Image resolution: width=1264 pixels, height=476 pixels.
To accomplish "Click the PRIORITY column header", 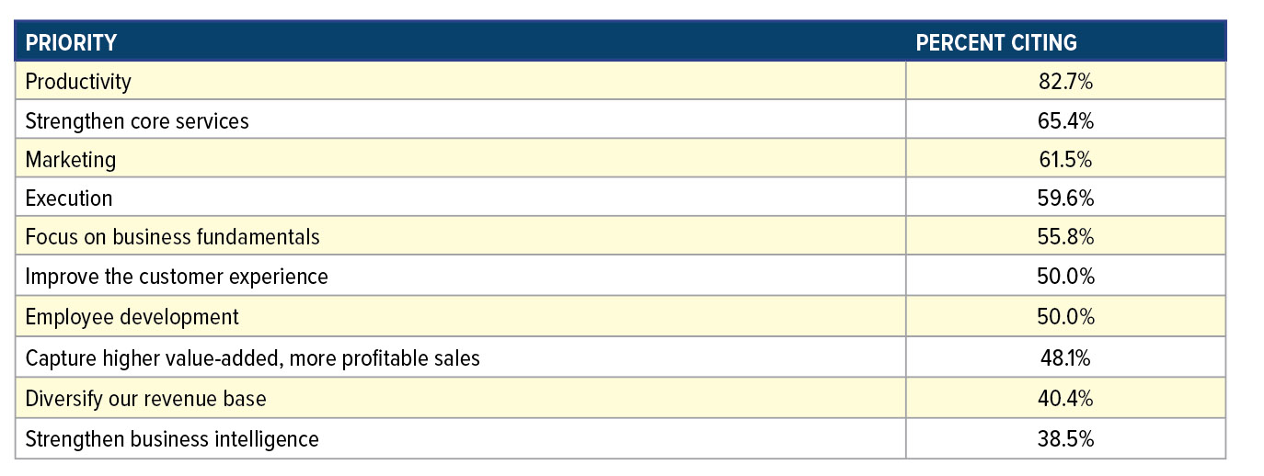I will point(71,42).
